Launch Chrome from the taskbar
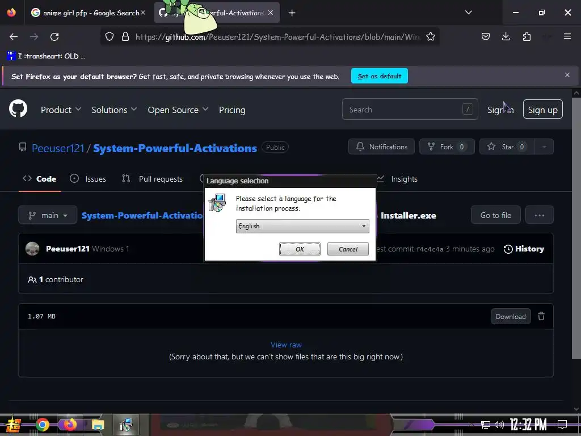Screen dimensions: 581x436 (42, 425)
